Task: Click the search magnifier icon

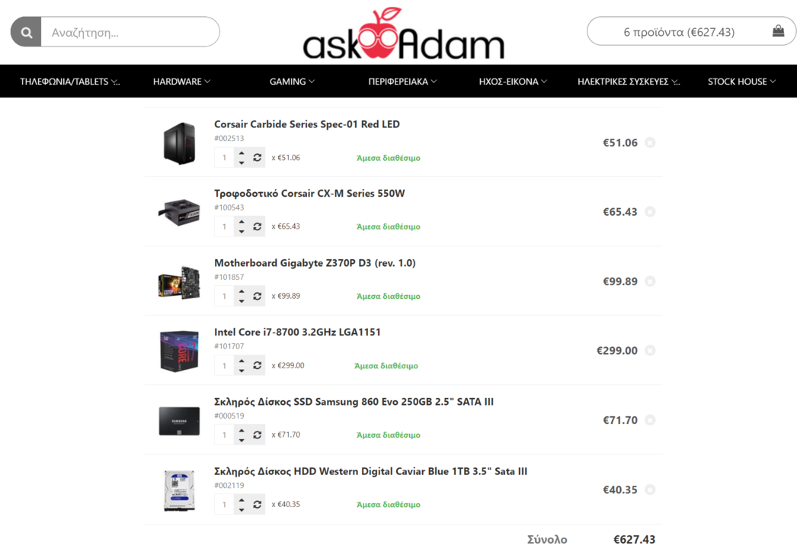Action: point(27,33)
